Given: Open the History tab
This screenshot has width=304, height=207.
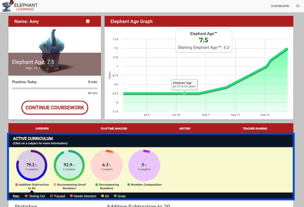Looking at the screenshot, I should pos(185,128).
